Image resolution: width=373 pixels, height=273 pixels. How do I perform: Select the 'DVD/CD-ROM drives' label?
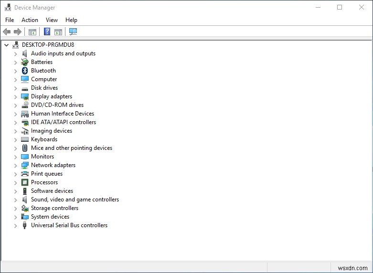click(57, 105)
